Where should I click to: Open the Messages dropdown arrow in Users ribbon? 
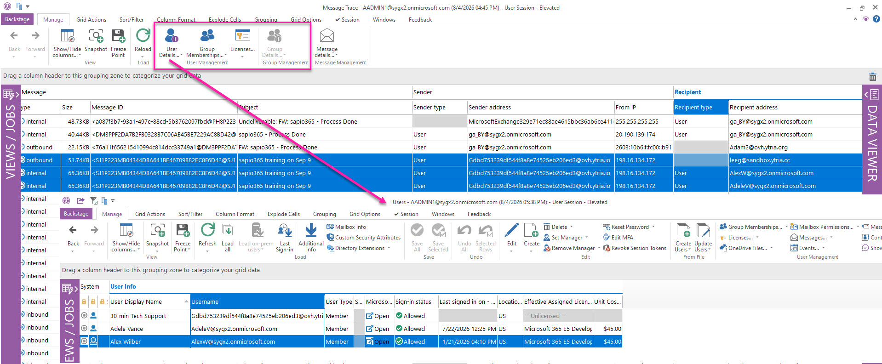coord(831,238)
